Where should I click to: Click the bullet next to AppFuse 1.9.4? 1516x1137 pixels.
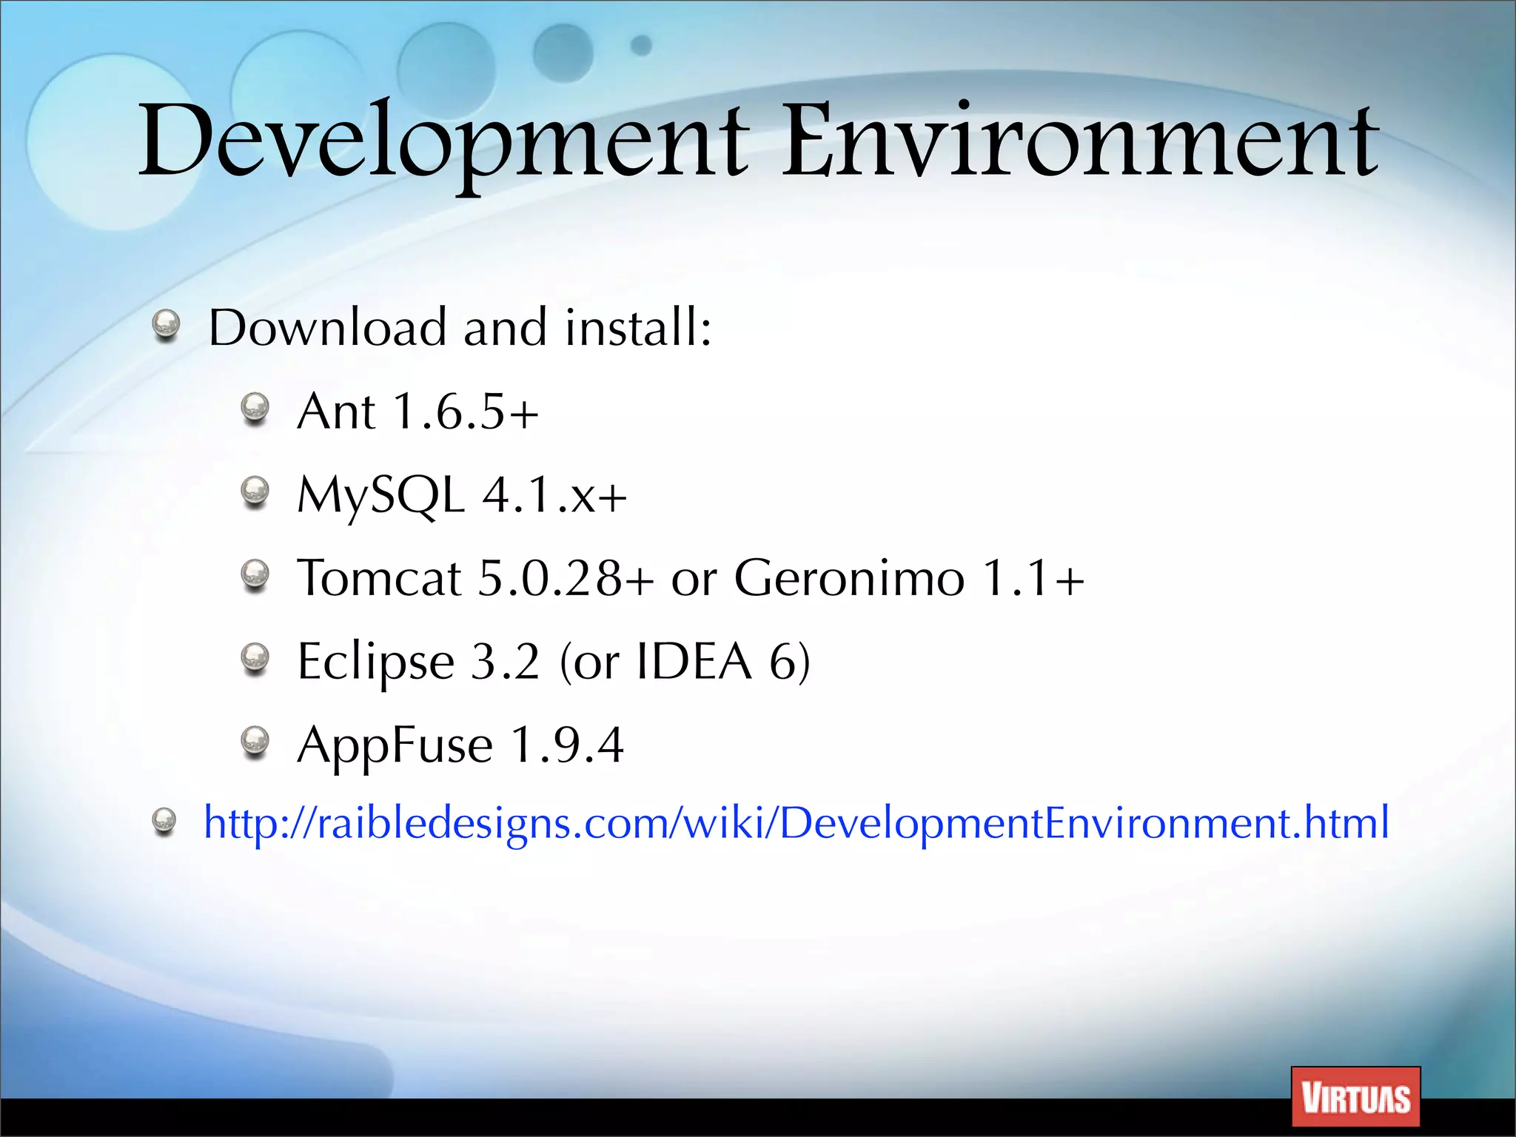(x=255, y=741)
